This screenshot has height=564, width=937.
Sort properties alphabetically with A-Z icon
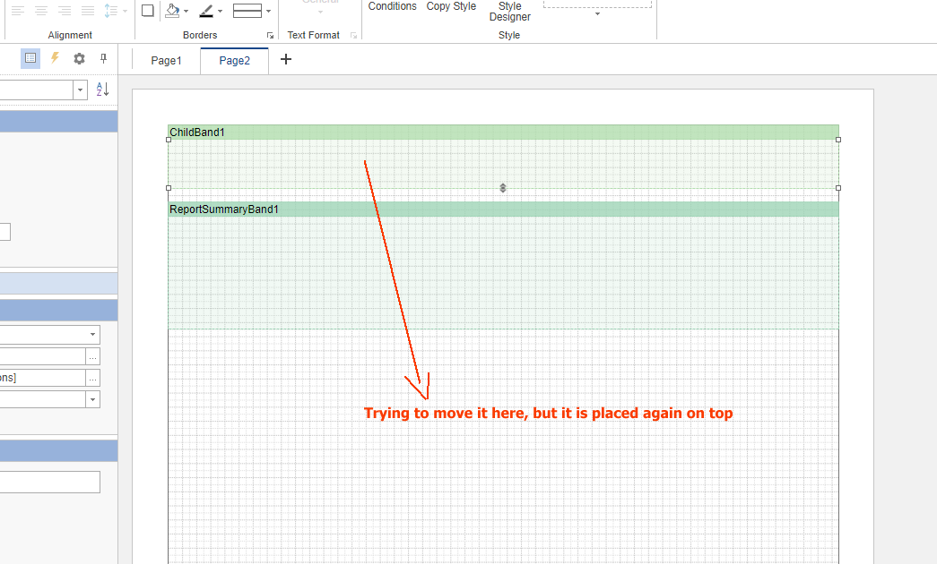click(102, 90)
